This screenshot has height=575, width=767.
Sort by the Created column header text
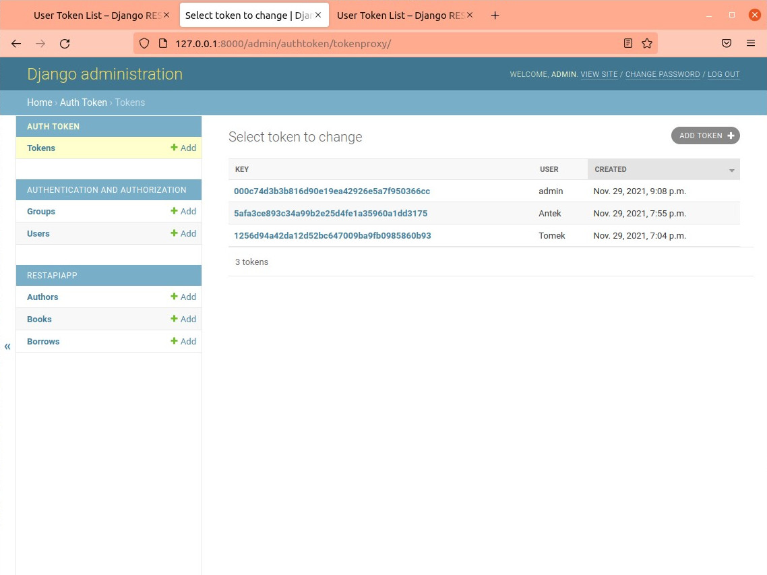pos(611,169)
